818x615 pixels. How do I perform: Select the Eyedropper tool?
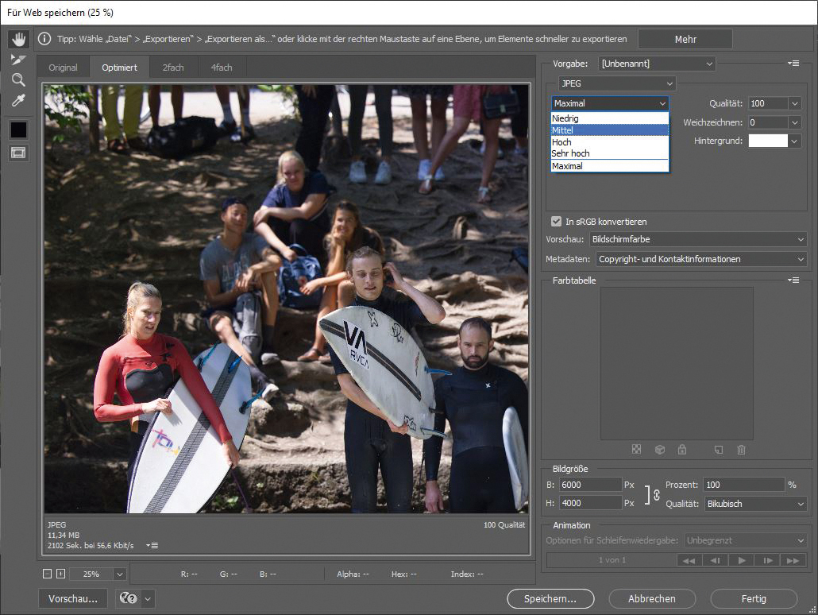point(18,100)
